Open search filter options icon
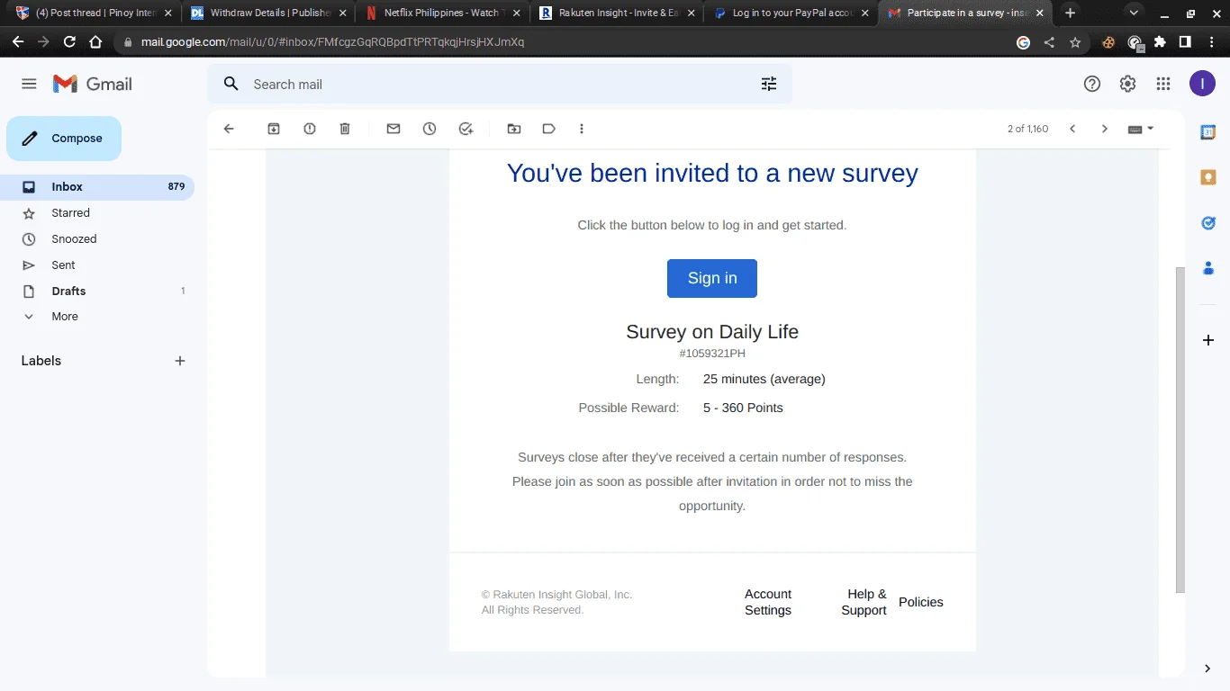 point(769,84)
